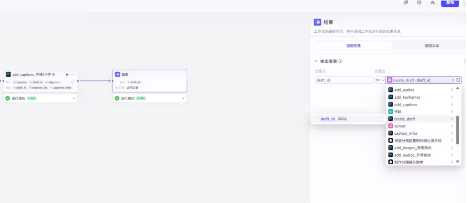The image size is (467, 203).
Task: Open the variable type dropdown
Action: [380, 80]
